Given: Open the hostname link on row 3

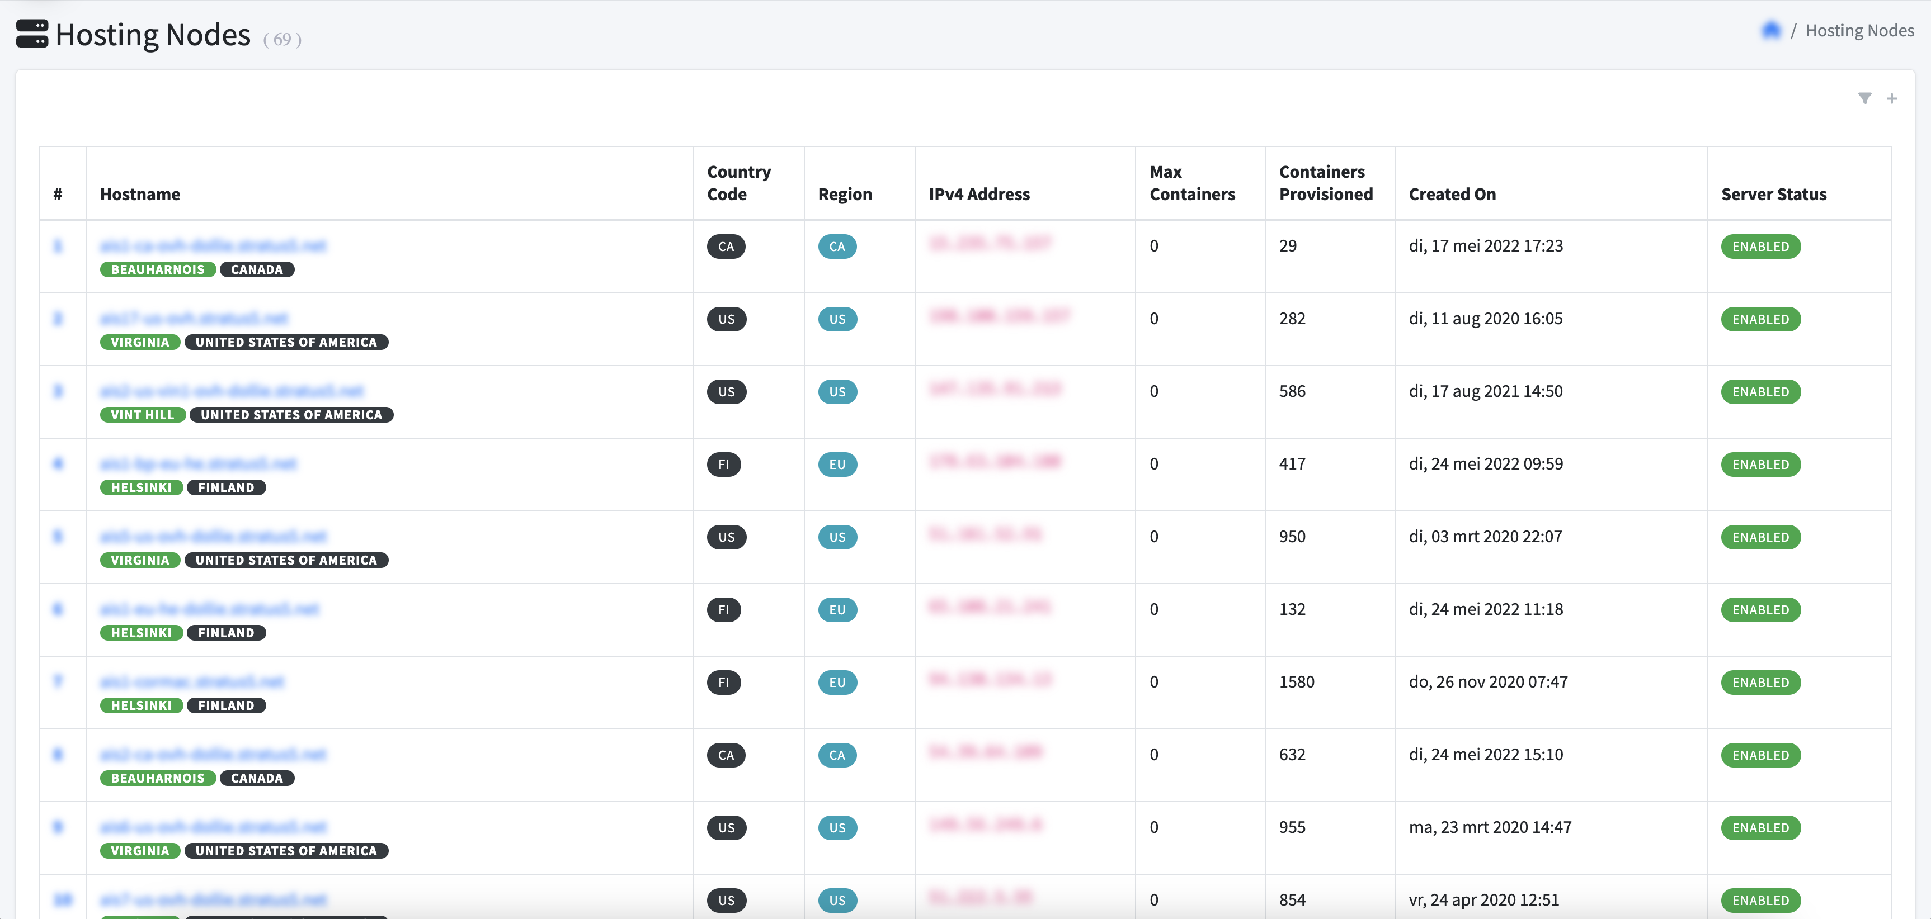Looking at the screenshot, I should [x=232, y=390].
